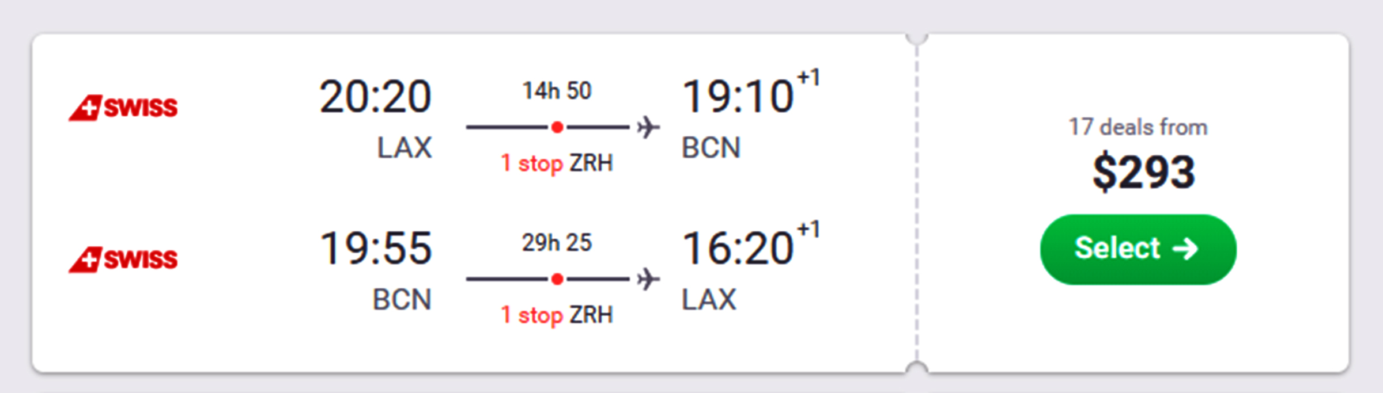Screen dimensions: 1383x393
Task: Click the LAX departure airport code
Action: coord(405,148)
